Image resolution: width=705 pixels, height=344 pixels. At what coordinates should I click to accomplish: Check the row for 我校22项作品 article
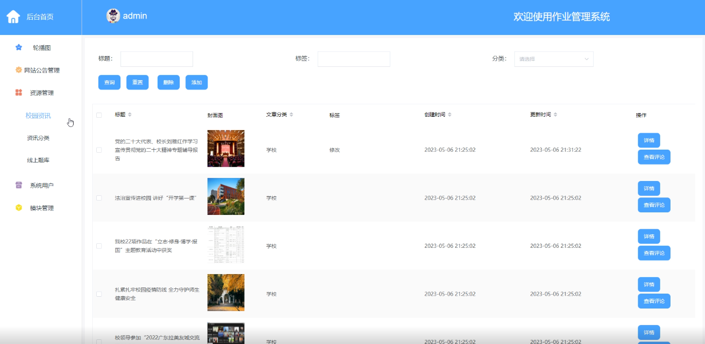[x=99, y=246]
